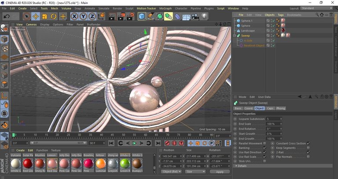This screenshot has height=179, width=338.
Task: Render the active view
Action: coord(112,16)
